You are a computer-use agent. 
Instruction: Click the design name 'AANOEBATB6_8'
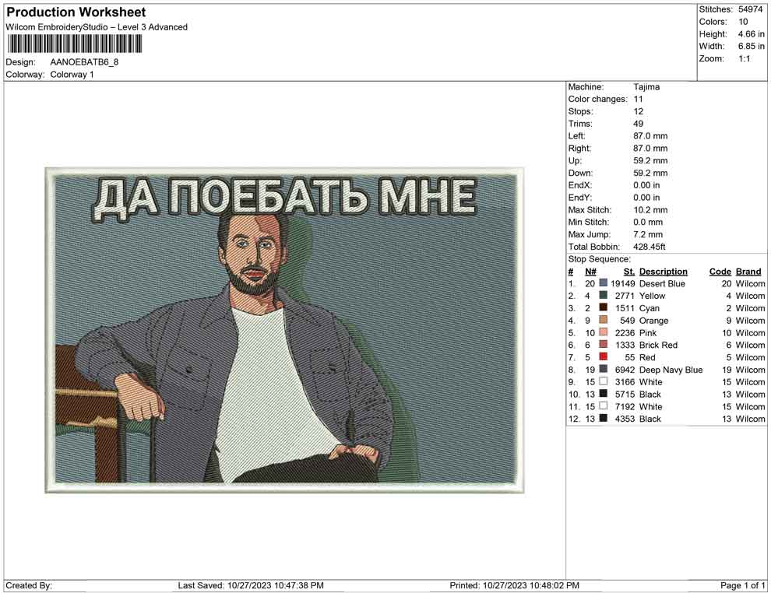84,62
